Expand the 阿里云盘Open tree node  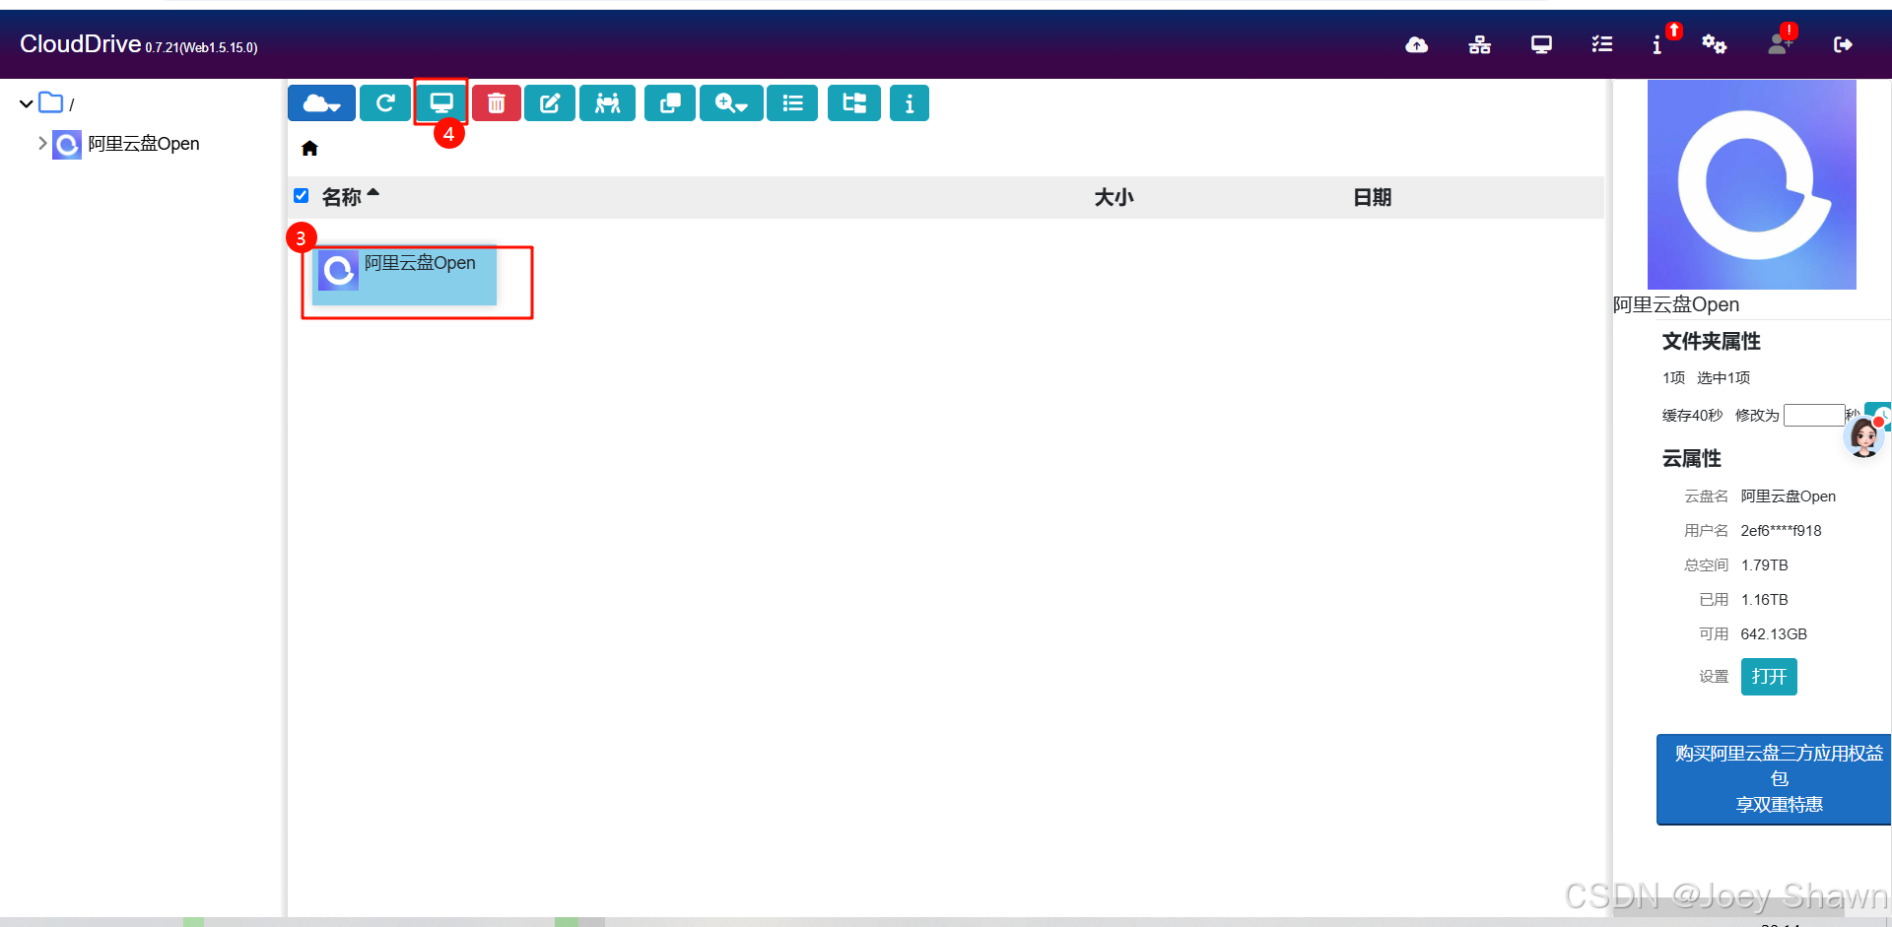(42, 144)
